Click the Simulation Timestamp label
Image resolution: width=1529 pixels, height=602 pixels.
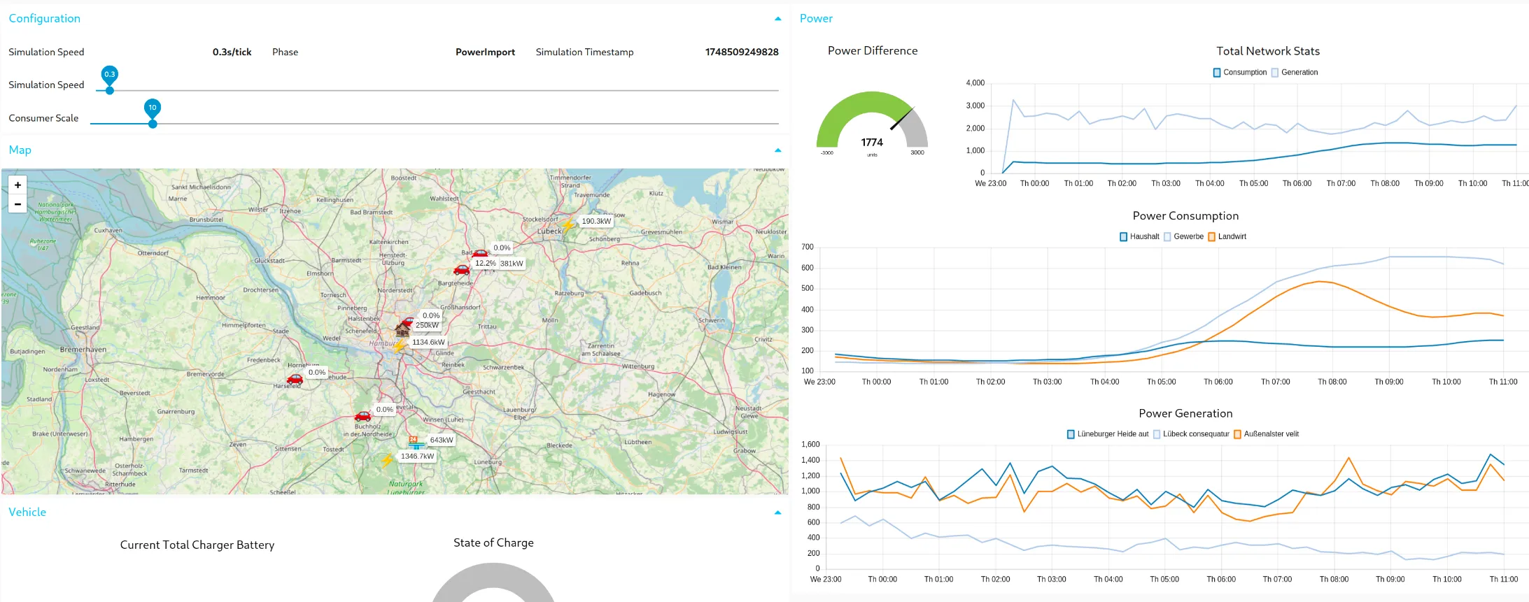click(x=584, y=52)
